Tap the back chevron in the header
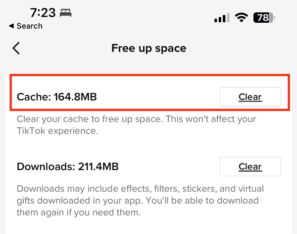 (x=16, y=48)
